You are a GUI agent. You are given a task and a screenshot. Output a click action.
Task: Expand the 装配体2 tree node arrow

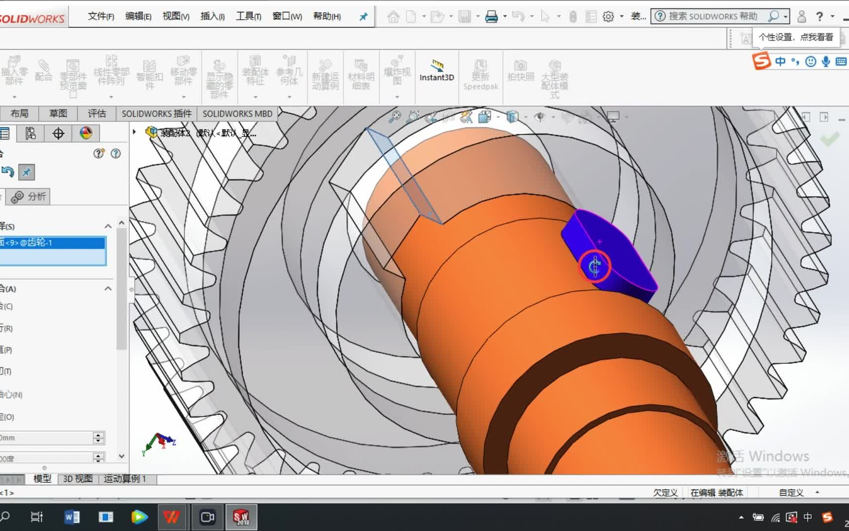[134, 132]
